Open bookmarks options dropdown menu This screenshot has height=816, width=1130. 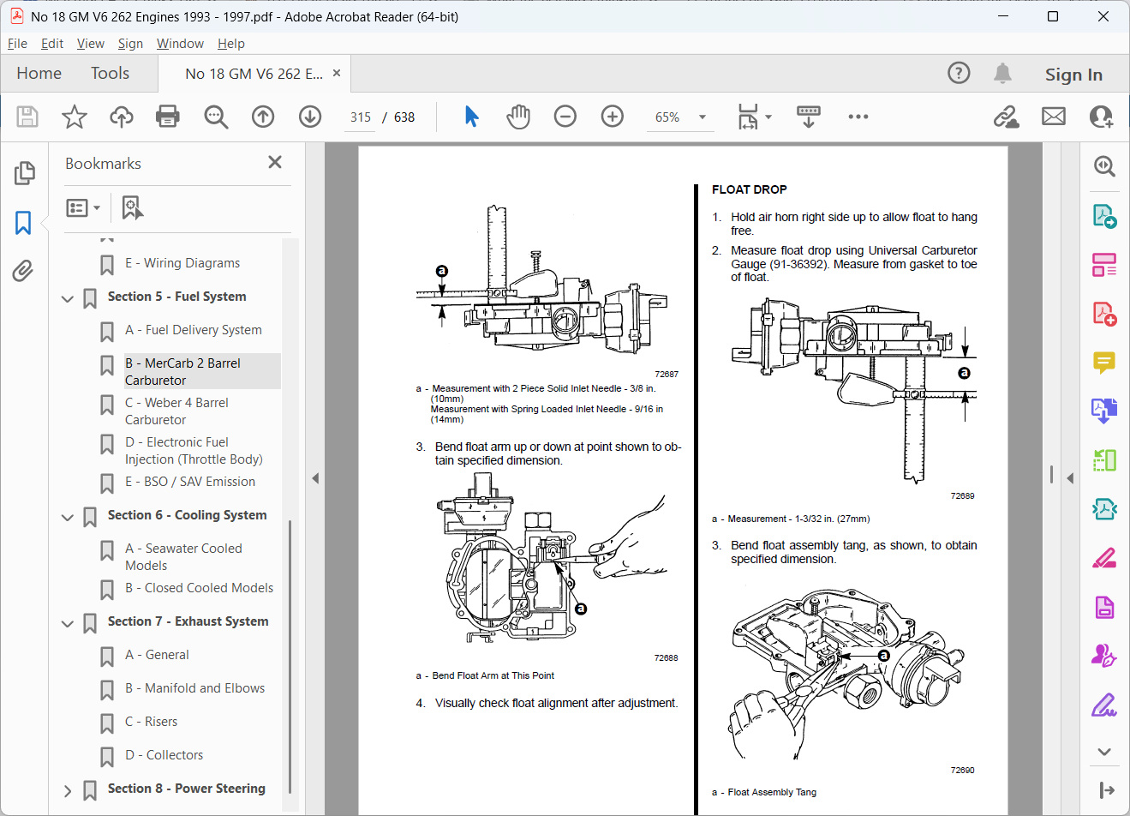[x=83, y=207]
